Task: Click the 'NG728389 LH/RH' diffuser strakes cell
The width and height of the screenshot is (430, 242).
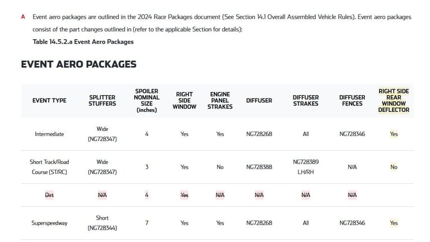Action: (306, 167)
